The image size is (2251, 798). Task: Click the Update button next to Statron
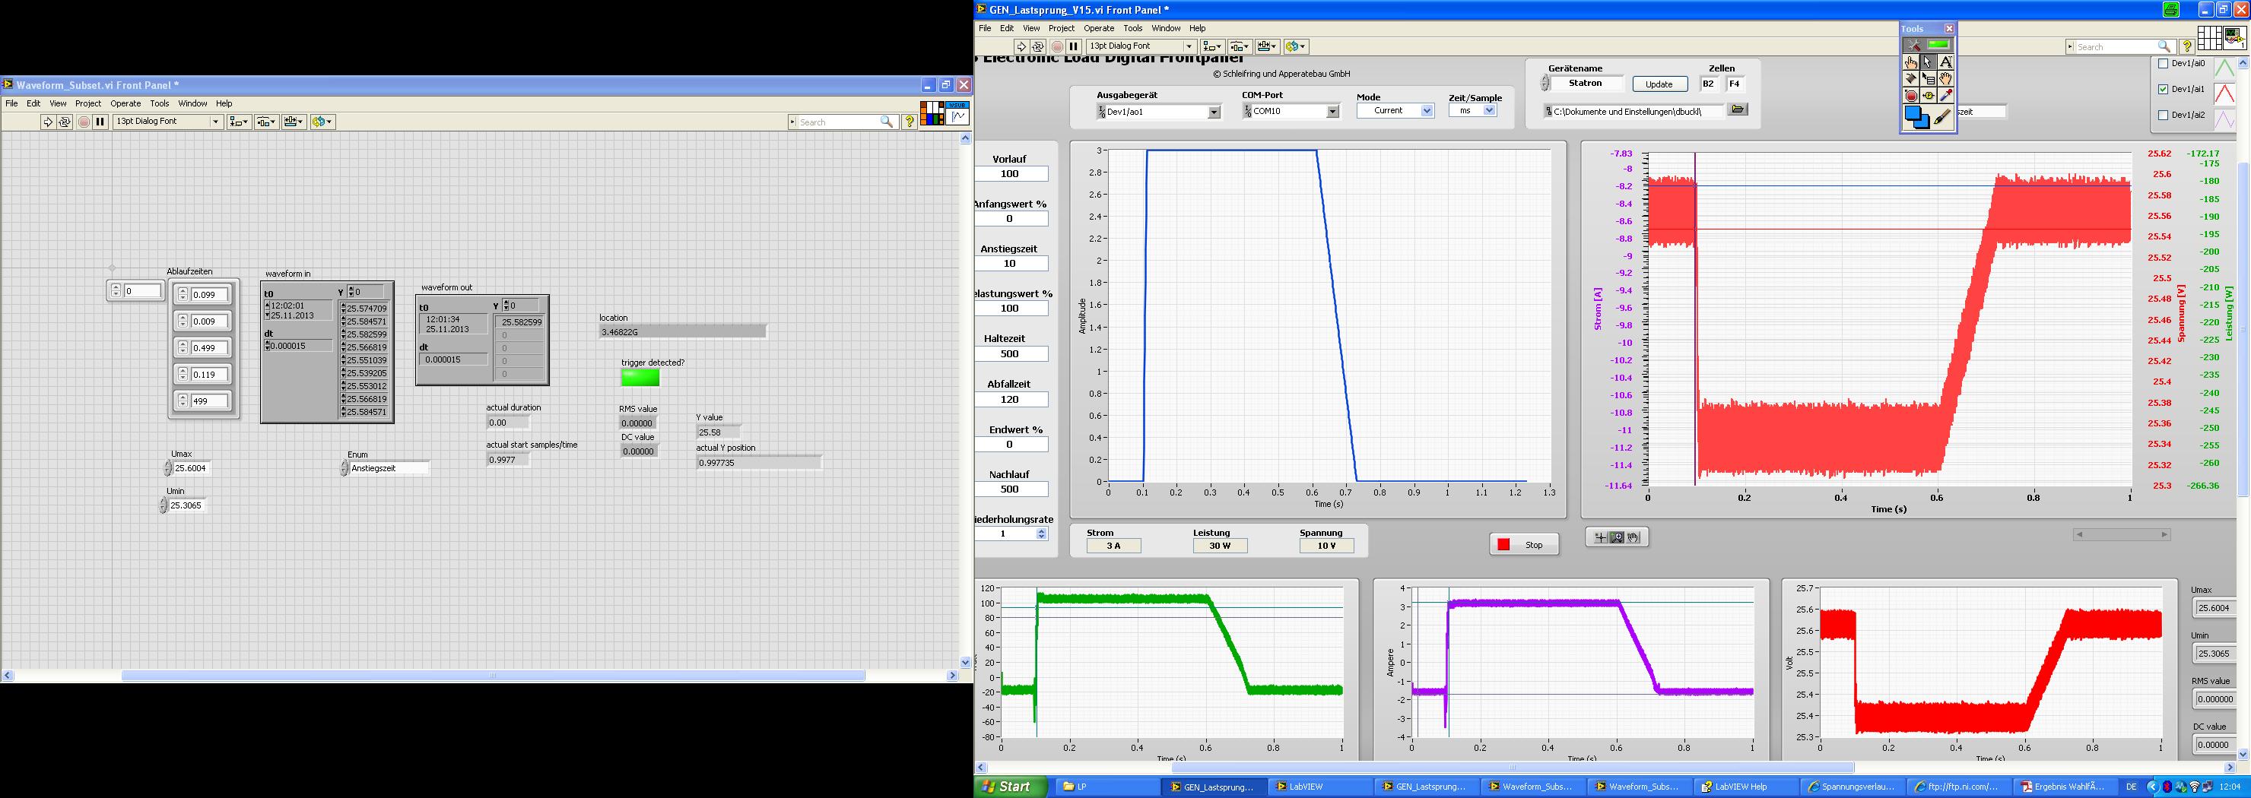(x=1659, y=84)
